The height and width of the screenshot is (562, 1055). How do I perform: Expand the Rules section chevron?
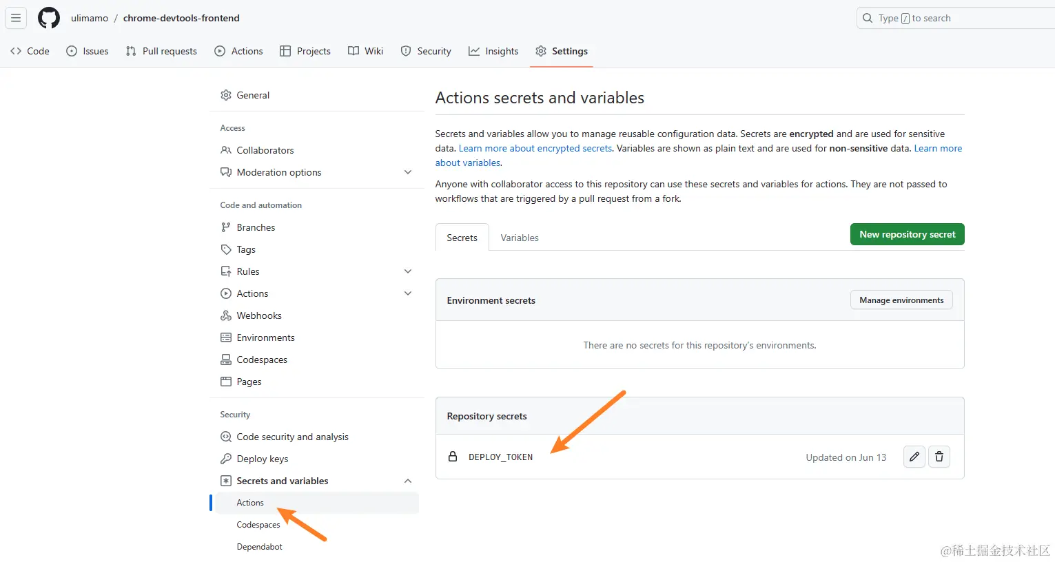408,271
